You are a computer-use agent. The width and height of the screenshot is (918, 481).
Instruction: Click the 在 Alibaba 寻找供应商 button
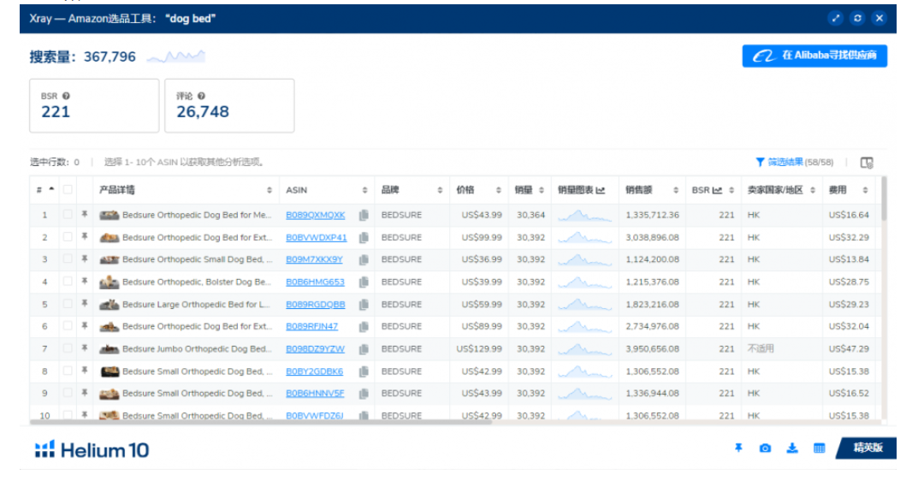point(814,56)
